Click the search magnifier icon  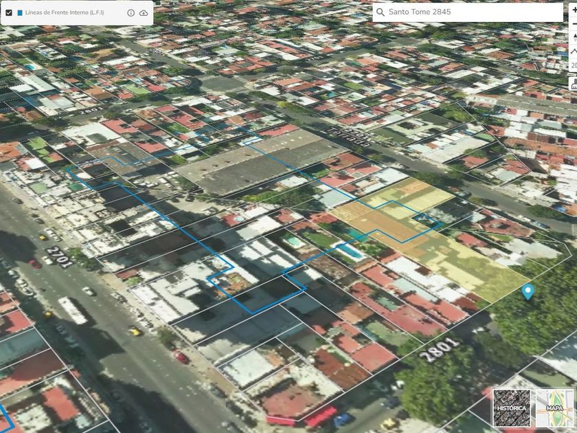point(380,12)
